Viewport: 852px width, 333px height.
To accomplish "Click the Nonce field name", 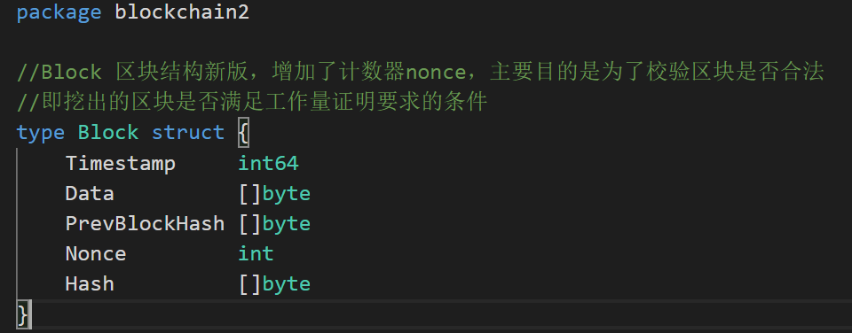I will point(96,254).
